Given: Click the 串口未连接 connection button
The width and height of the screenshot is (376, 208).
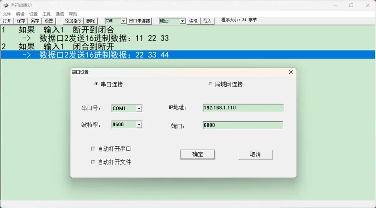Looking at the screenshot, I should tap(139, 21).
